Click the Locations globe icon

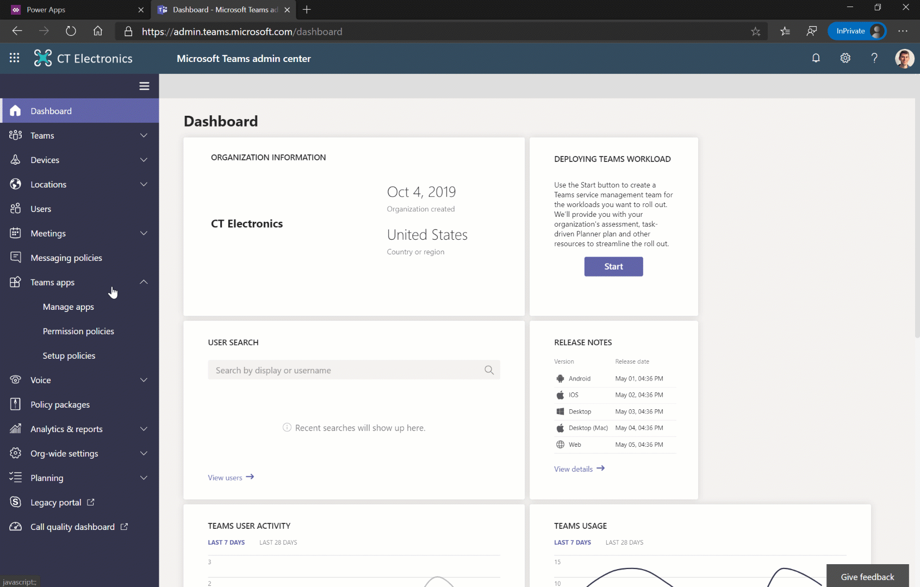pyautogui.click(x=15, y=184)
